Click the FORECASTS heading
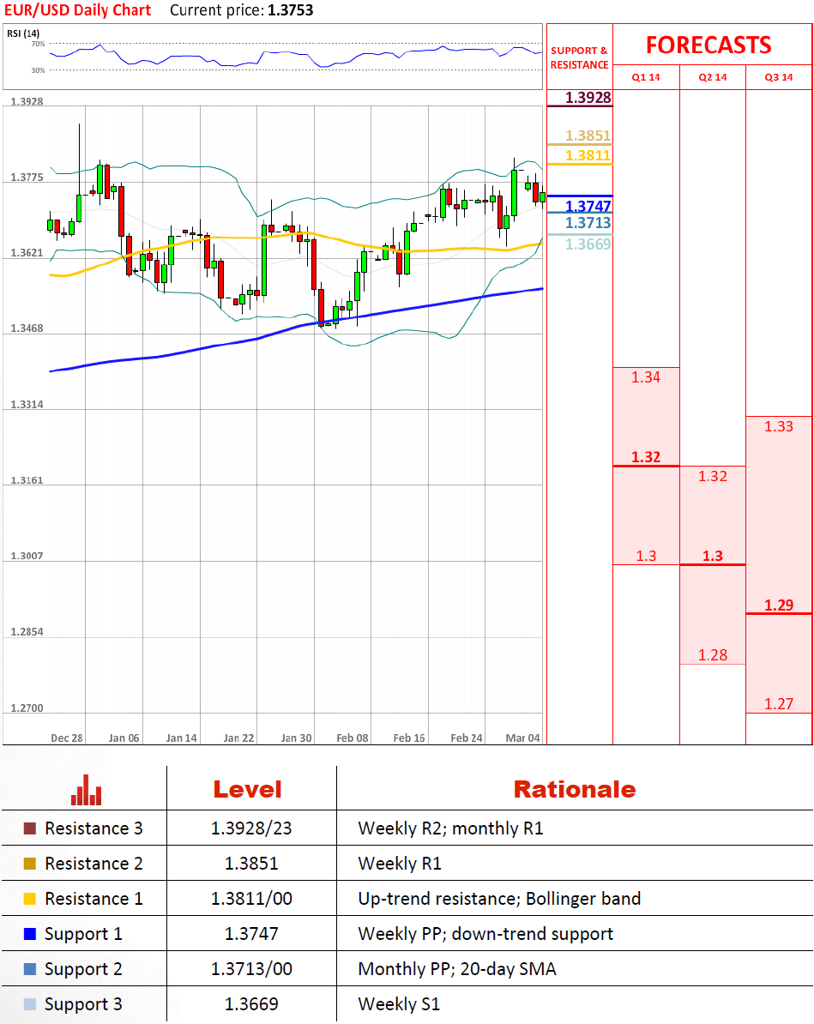 [x=708, y=45]
